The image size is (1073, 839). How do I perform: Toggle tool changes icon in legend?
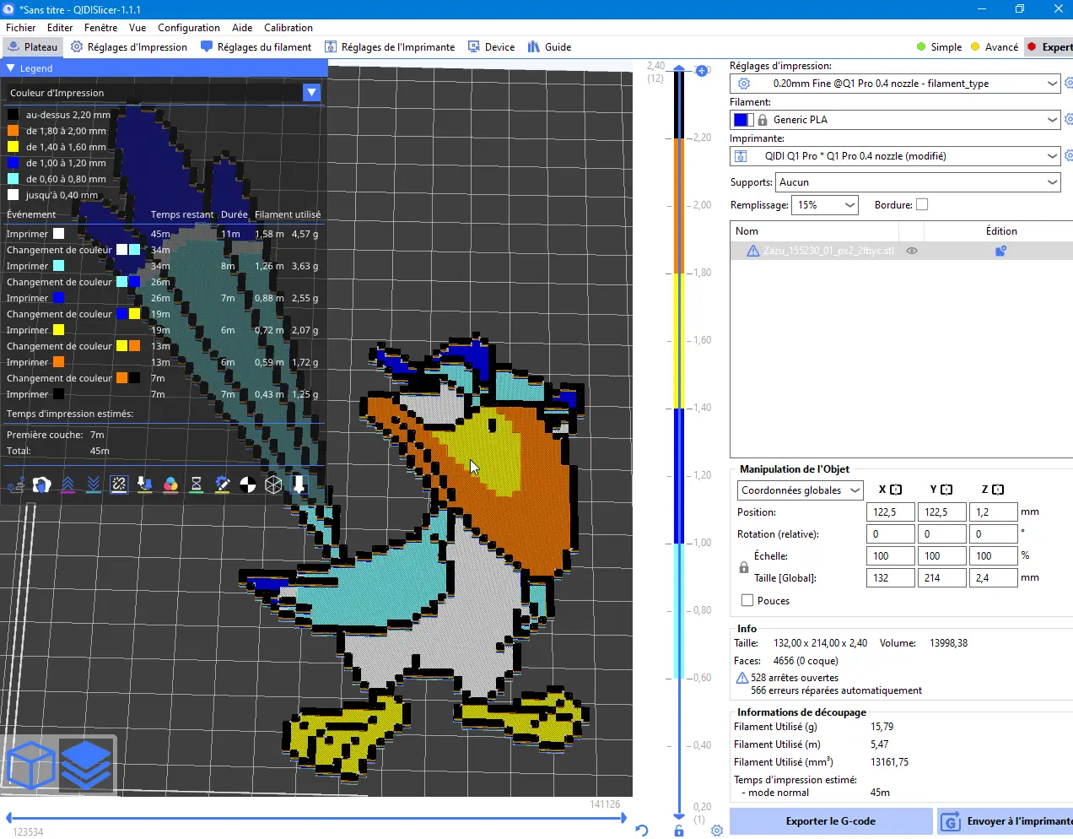click(x=145, y=484)
